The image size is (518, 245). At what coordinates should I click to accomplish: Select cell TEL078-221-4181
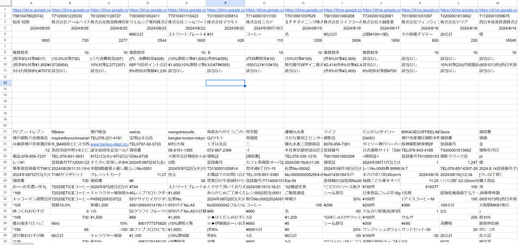pos(109,137)
